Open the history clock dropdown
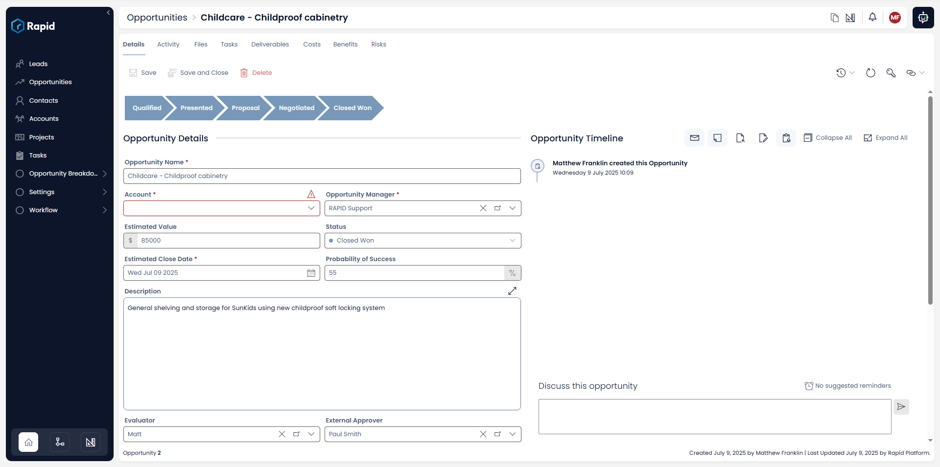The height and width of the screenshot is (467, 940). click(845, 73)
